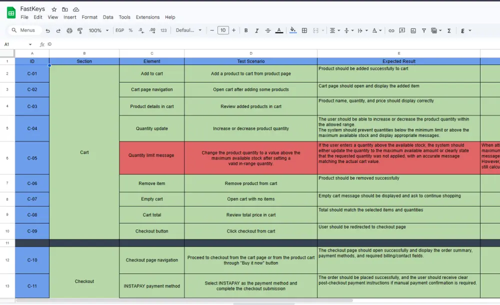Image resolution: width=500 pixels, height=305 pixels.
Task: Format as currency EGP
Action: pos(119,30)
